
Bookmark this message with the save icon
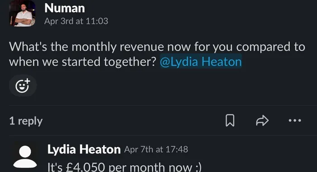230,120
